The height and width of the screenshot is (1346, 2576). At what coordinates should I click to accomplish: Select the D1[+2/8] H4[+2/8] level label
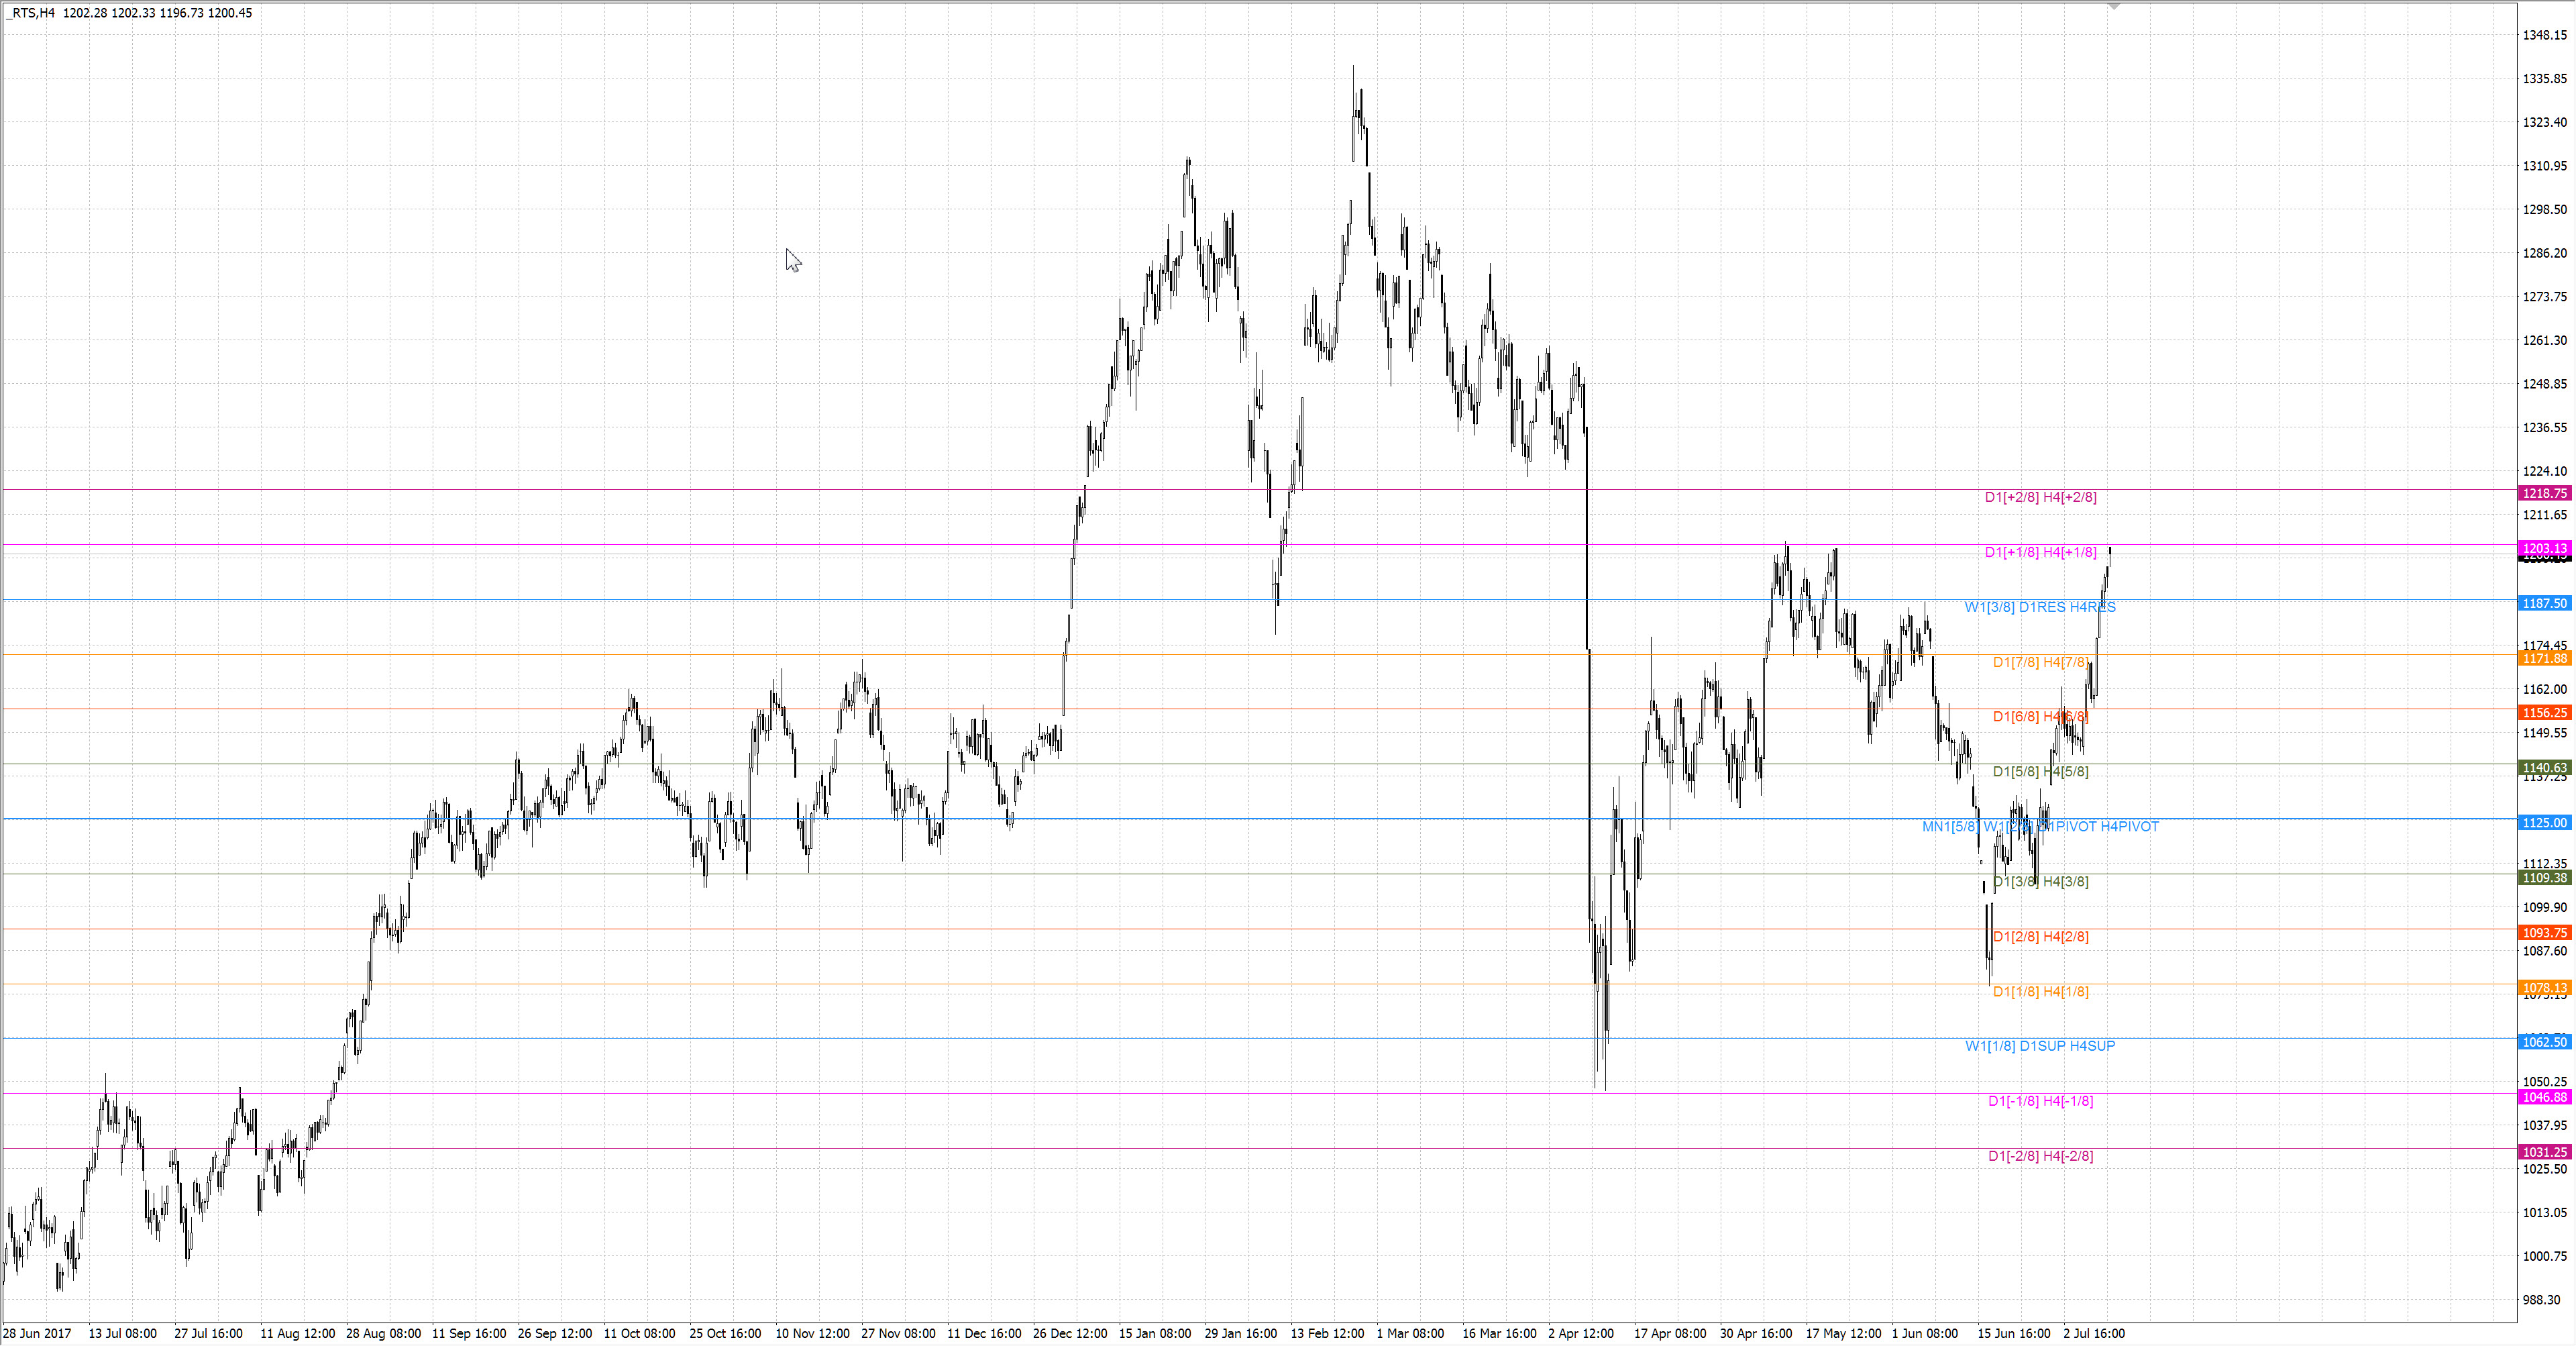coord(2040,497)
